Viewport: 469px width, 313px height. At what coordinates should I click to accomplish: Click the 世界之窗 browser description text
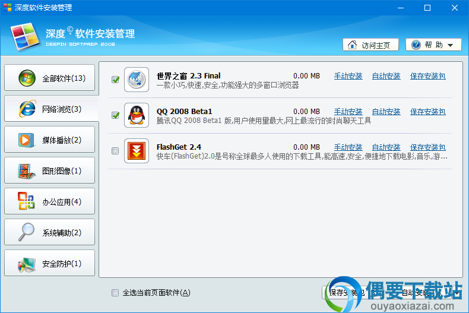(x=227, y=85)
